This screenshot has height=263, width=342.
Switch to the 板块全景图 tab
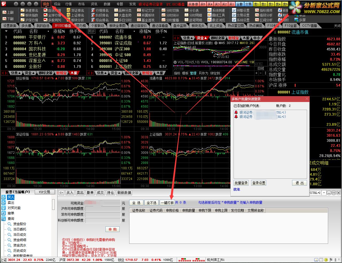tap(117, 26)
